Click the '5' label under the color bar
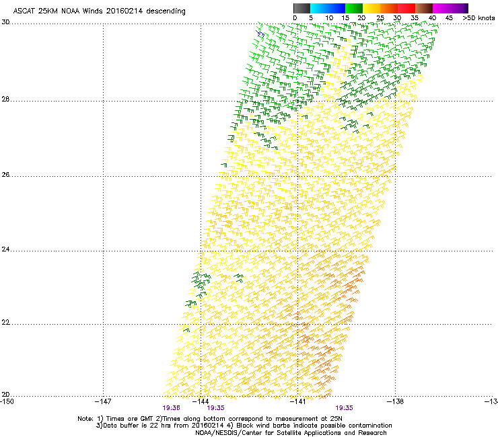The width and height of the screenshot is (498, 437). 311,18
